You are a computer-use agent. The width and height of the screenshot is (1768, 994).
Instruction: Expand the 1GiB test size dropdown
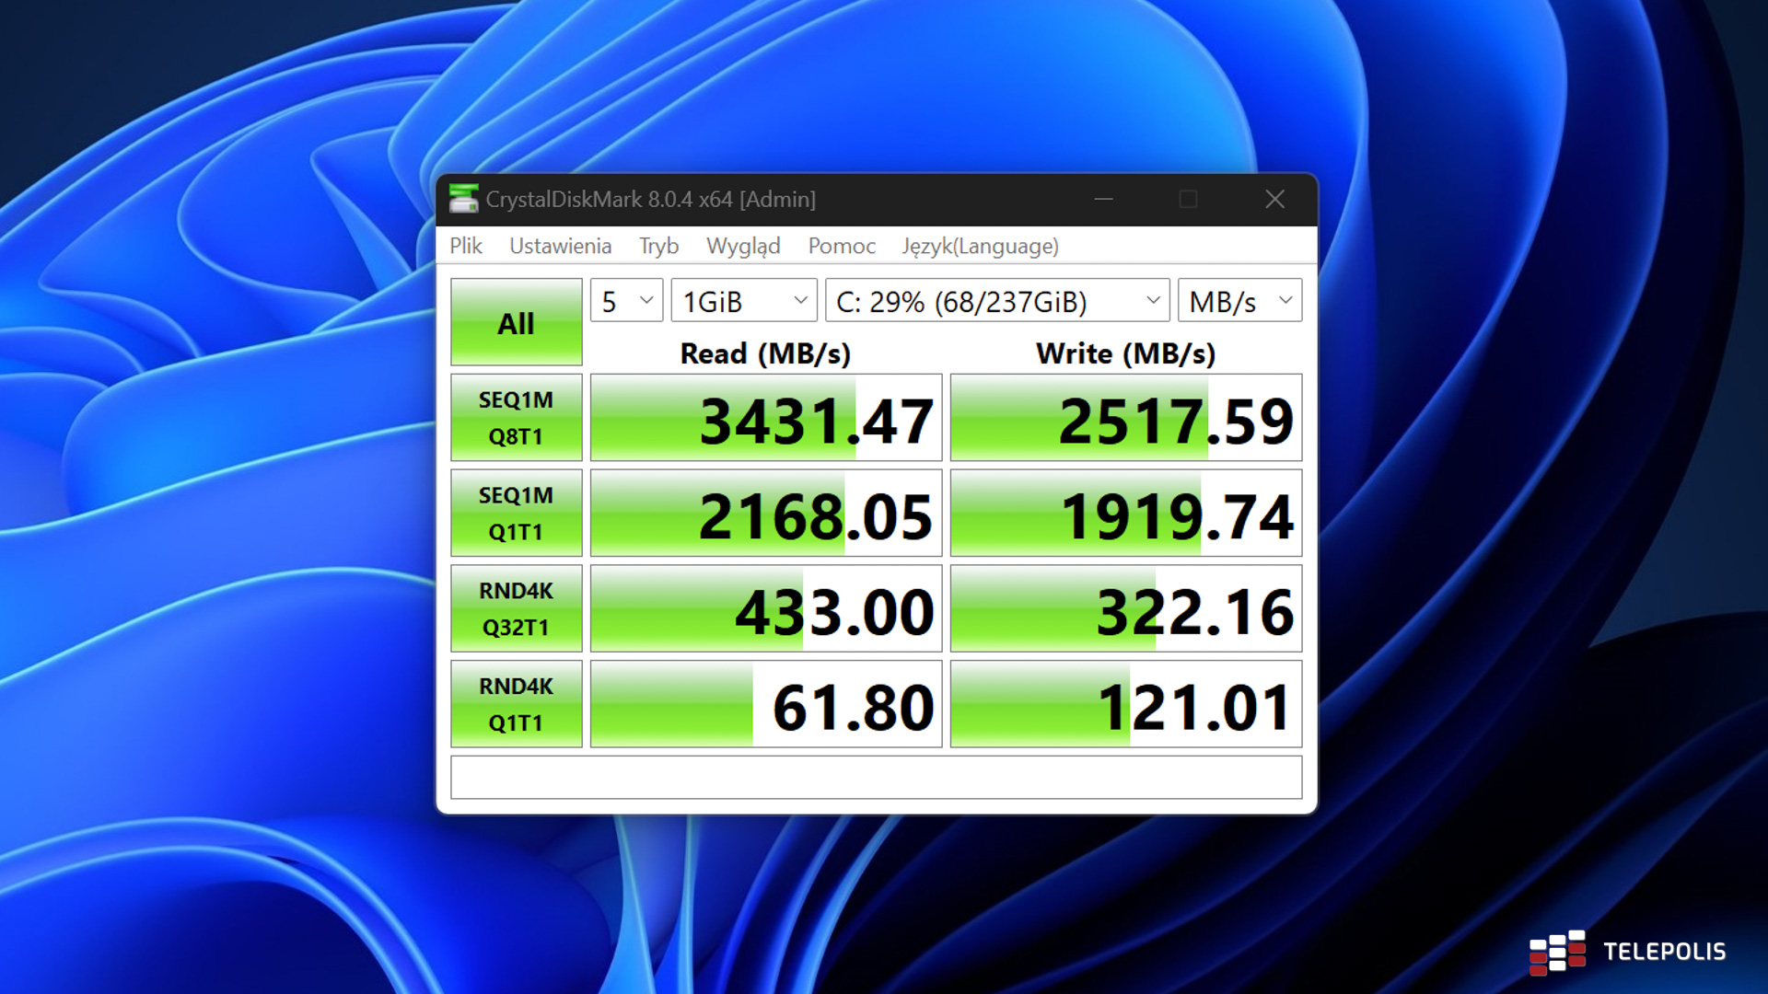744,301
